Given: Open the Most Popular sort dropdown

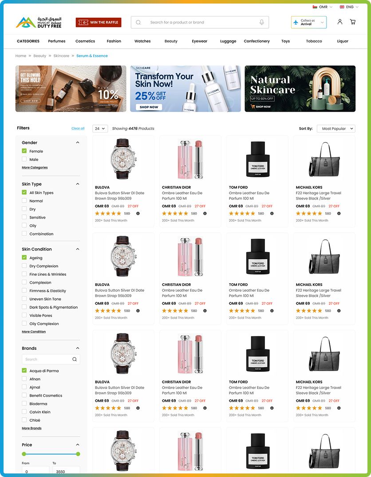Looking at the screenshot, I should point(336,129).
